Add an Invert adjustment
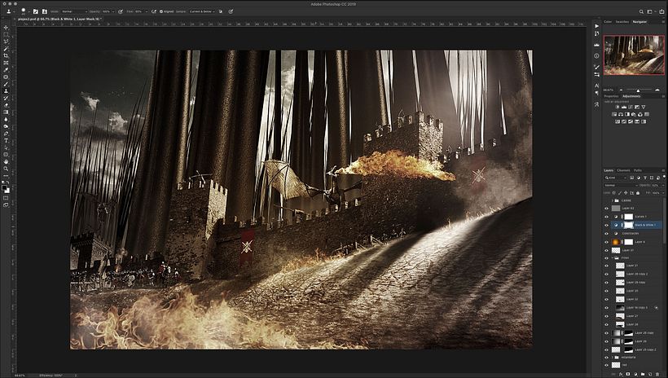The width and height of the screenshot is (668, 378). click(x=617, y=121)
